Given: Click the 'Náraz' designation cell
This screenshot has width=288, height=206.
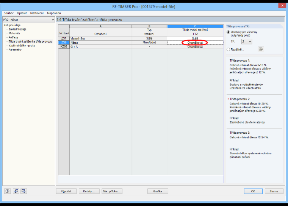Looking at the screenshot, I should click(x=101, y=43).
